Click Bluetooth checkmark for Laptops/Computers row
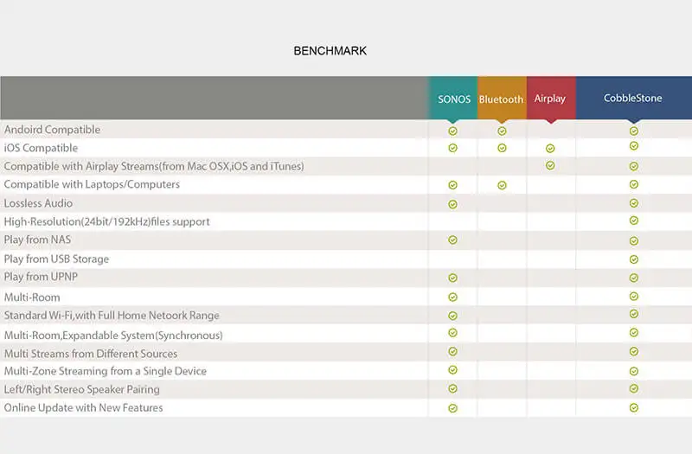This screenshot has width=692, height=454. 502,185
